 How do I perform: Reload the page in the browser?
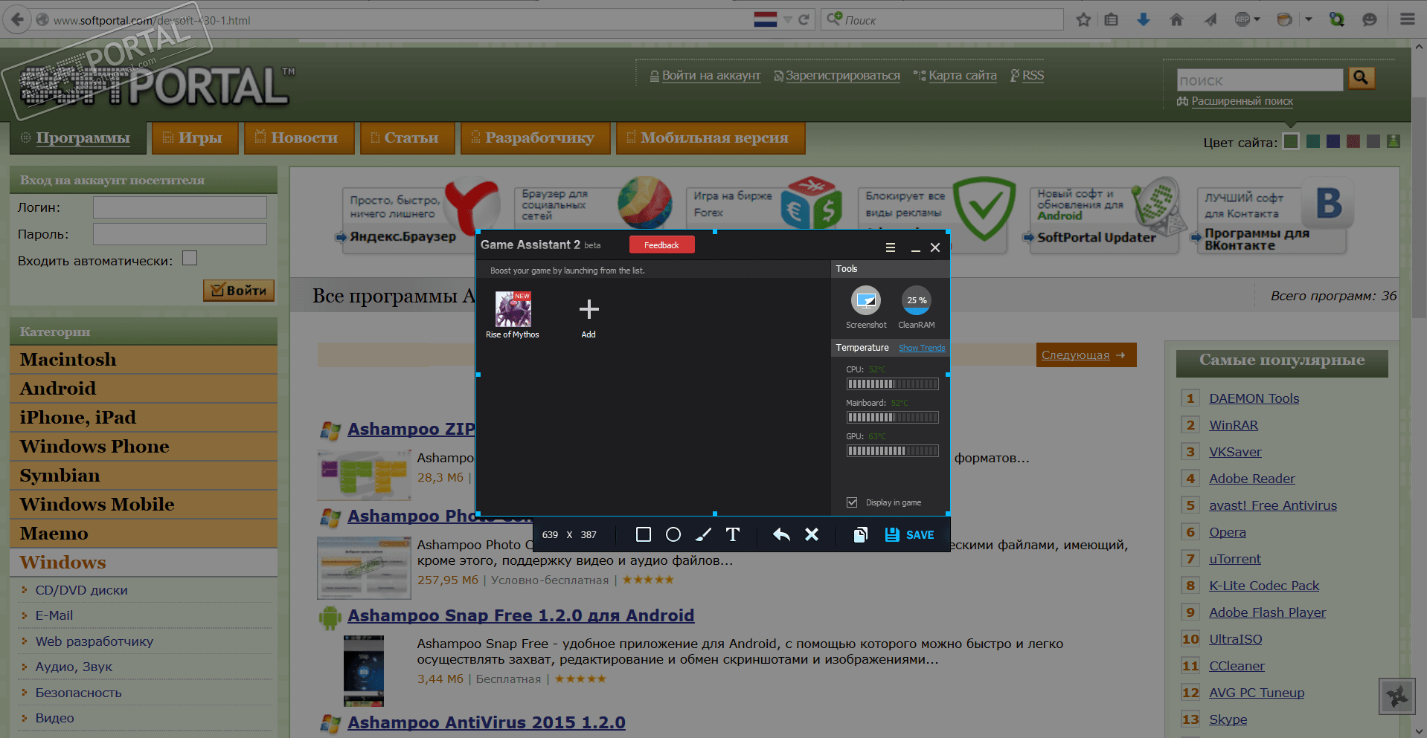point(804,20)
